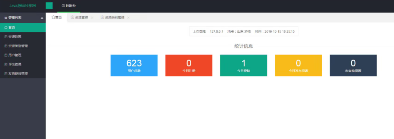394x139 pixels.
Task: Click the 统计信息 section heading
Action: click(243, 46)
